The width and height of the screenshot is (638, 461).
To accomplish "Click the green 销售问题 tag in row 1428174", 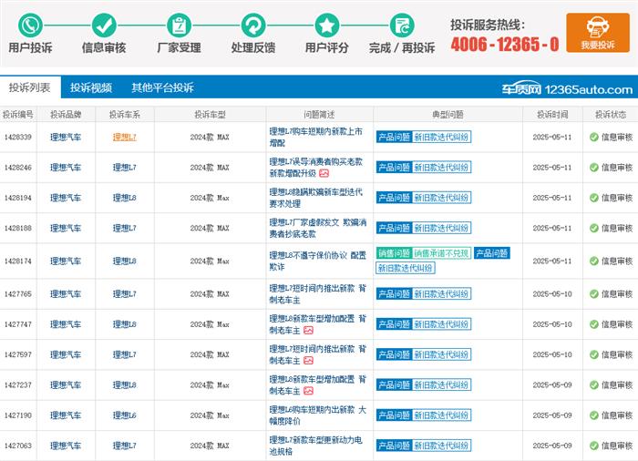I will pyautogui.click(x=394, y=253).
